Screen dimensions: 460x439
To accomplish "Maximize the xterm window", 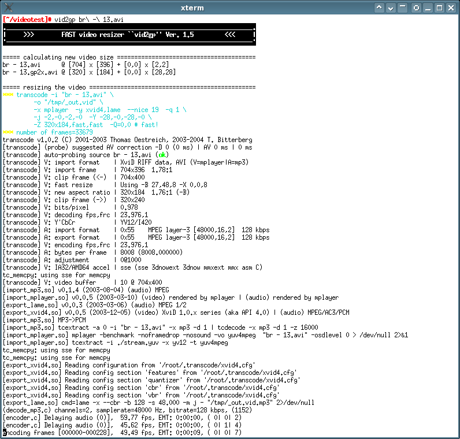I will click(x=440, y=8).
